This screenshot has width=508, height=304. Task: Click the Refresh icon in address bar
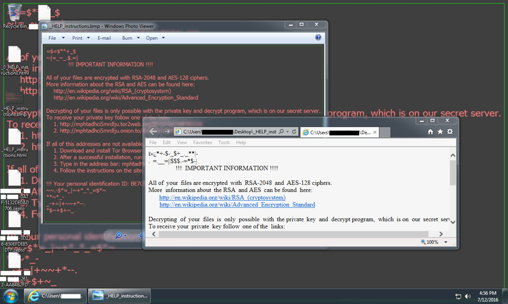click(294, 132)
